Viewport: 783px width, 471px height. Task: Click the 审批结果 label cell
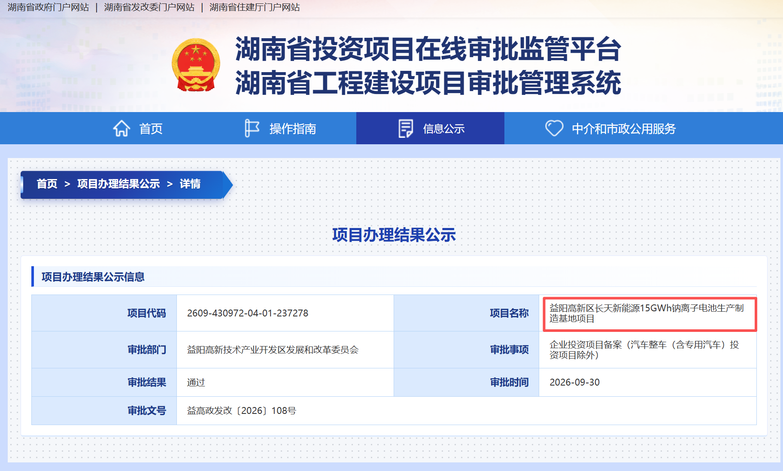[x=104, y=382]
